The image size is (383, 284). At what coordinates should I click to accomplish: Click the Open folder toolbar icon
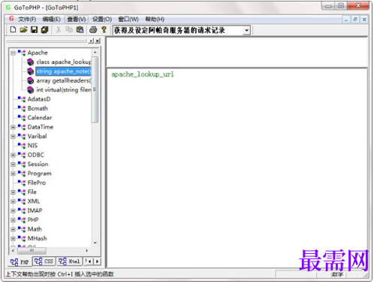tap(23, 30)
